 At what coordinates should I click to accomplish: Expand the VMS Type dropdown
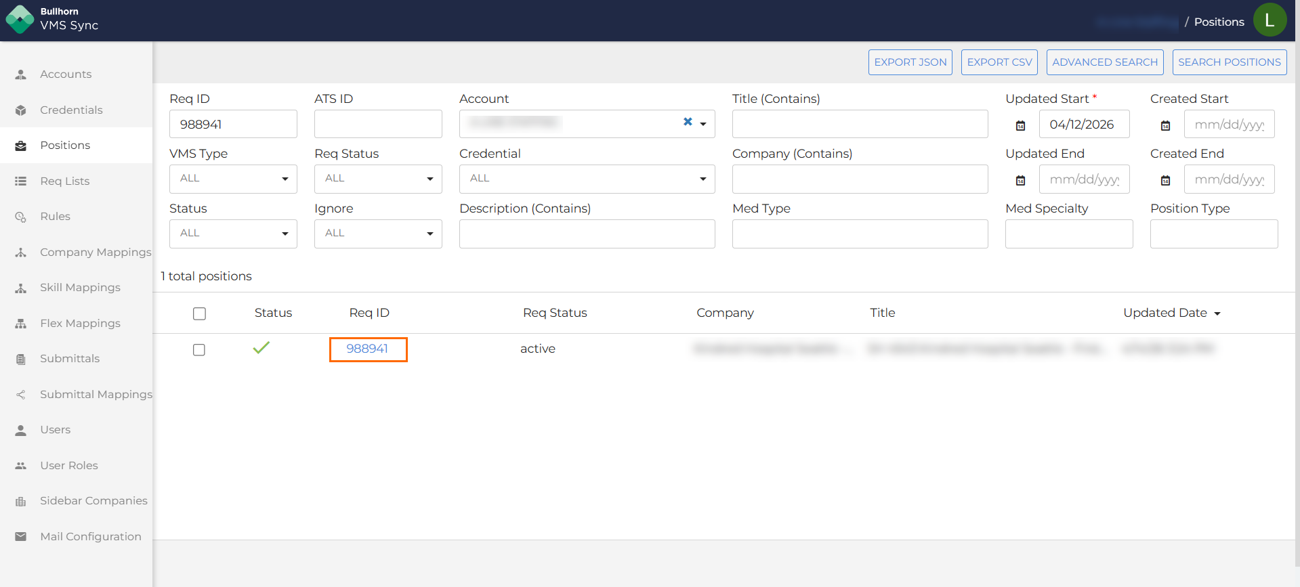pos(233,179)
